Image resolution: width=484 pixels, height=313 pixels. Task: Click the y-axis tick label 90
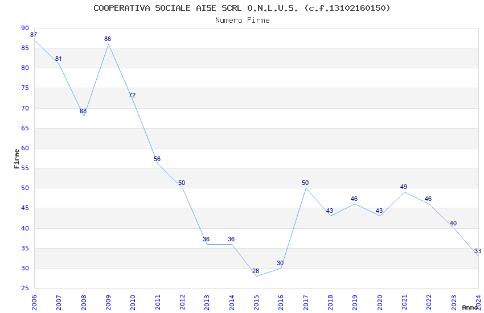[25, 28]
